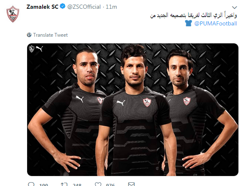Click the Translate Tweet link
This screenshot has height=186, width=243.
[x=51, y=35]
